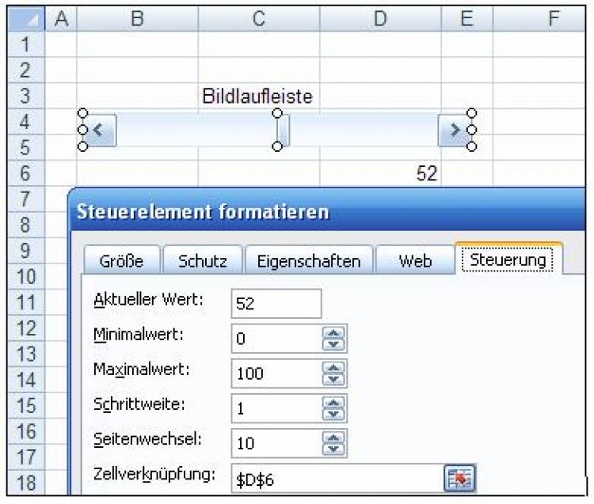Click the scrollbar thumb in Bildlaufleiste
Viewport: 594px width, 504px height.
click(284, 130)
